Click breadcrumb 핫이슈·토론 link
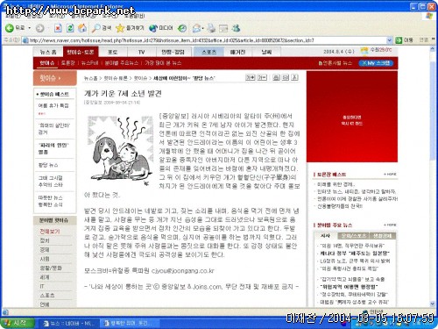 116,78
